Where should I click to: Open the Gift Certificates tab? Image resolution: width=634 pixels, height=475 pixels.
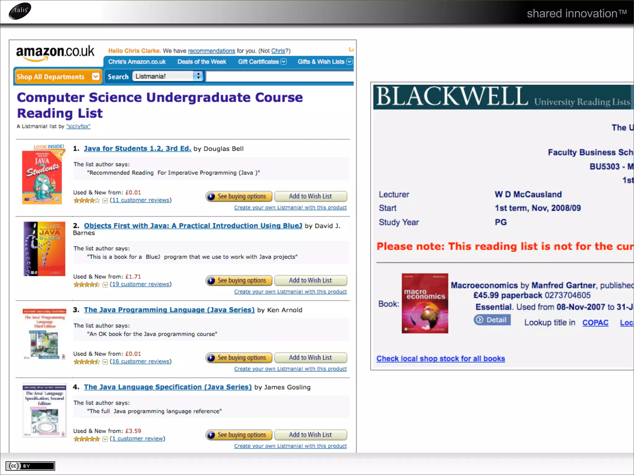(x=258, y=62)
